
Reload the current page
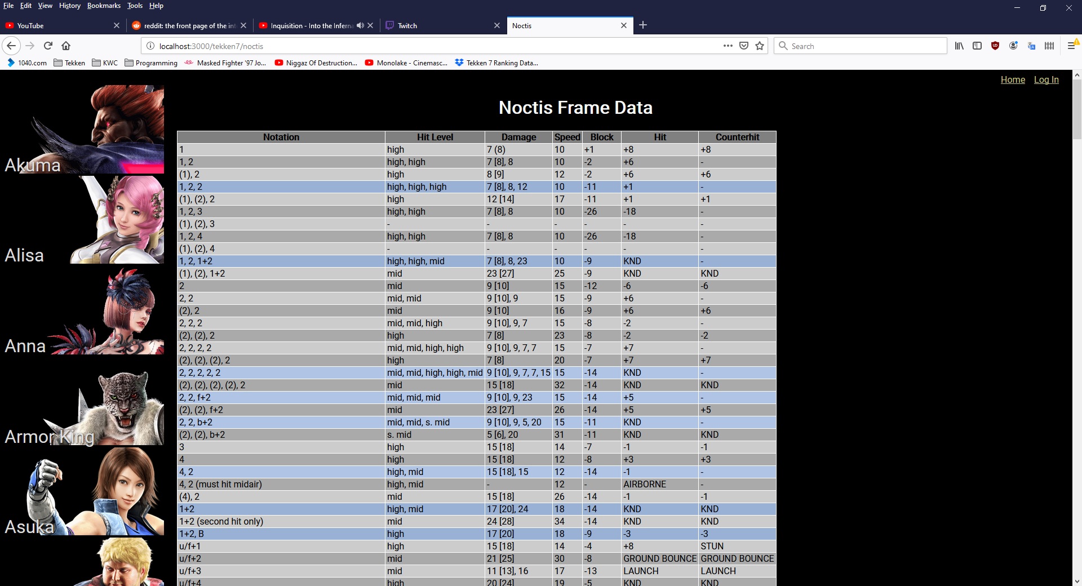pyautogui.click(x=48, y=46)
